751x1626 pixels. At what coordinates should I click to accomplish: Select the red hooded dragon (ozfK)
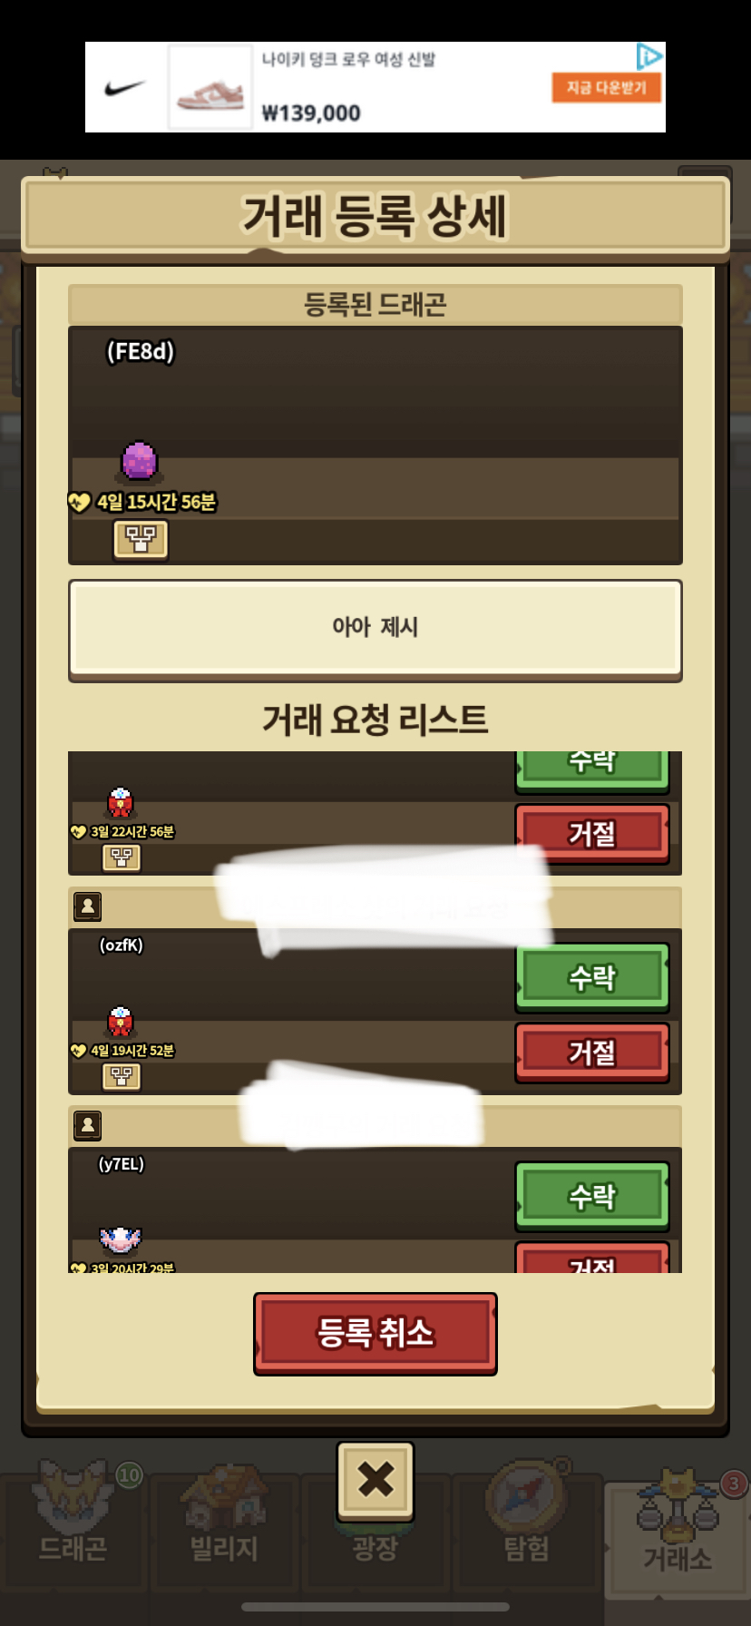click(x=121, y=1022)
